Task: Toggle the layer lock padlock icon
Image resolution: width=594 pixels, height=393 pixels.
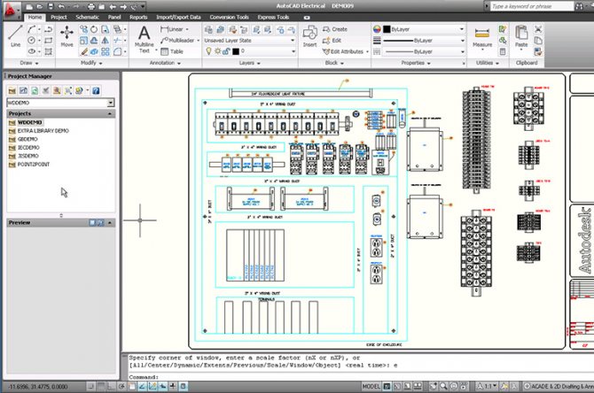Action: [x=226, y=51]
